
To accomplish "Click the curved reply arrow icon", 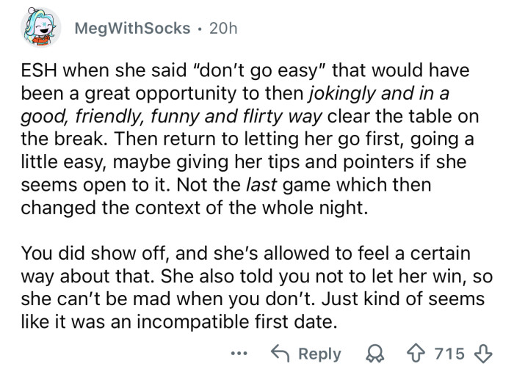I will tap(280, 354).
